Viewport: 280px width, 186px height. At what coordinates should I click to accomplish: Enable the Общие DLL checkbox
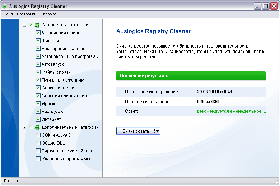click(x=38, y=143)
